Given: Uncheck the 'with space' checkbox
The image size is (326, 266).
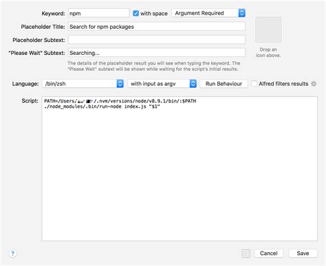Looking at the screenshot, I should (136, 13).
